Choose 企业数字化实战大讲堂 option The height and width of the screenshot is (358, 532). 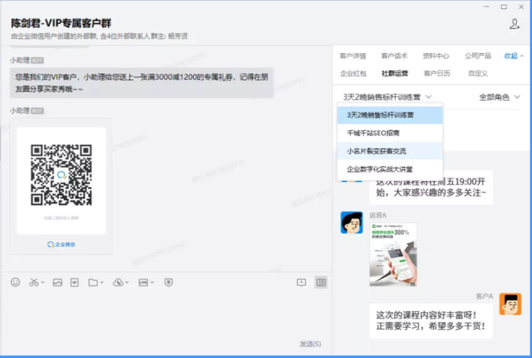tap(380, 169)
